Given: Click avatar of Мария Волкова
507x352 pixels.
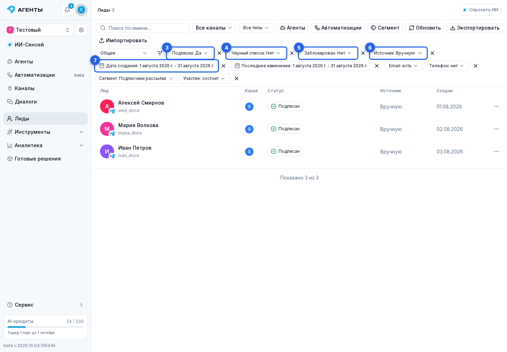Looking at the screenshot, I should coord(107,129).
